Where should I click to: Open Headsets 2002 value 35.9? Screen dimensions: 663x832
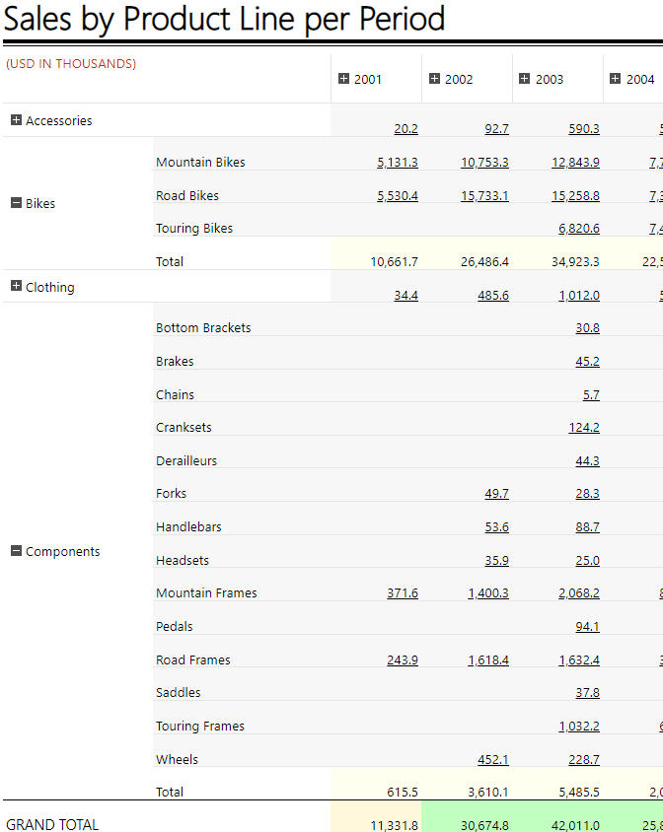point(496,560)
